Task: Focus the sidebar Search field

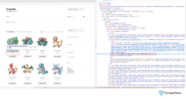Action: pos(76,30)
